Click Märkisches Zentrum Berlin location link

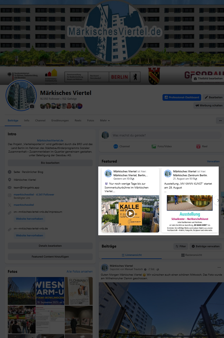tap(190, 175)
